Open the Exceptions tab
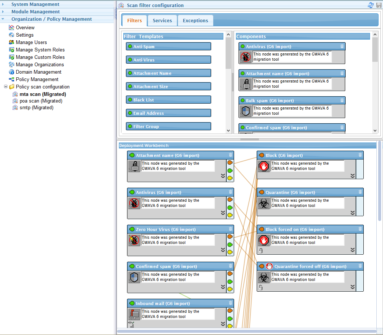 196,20
